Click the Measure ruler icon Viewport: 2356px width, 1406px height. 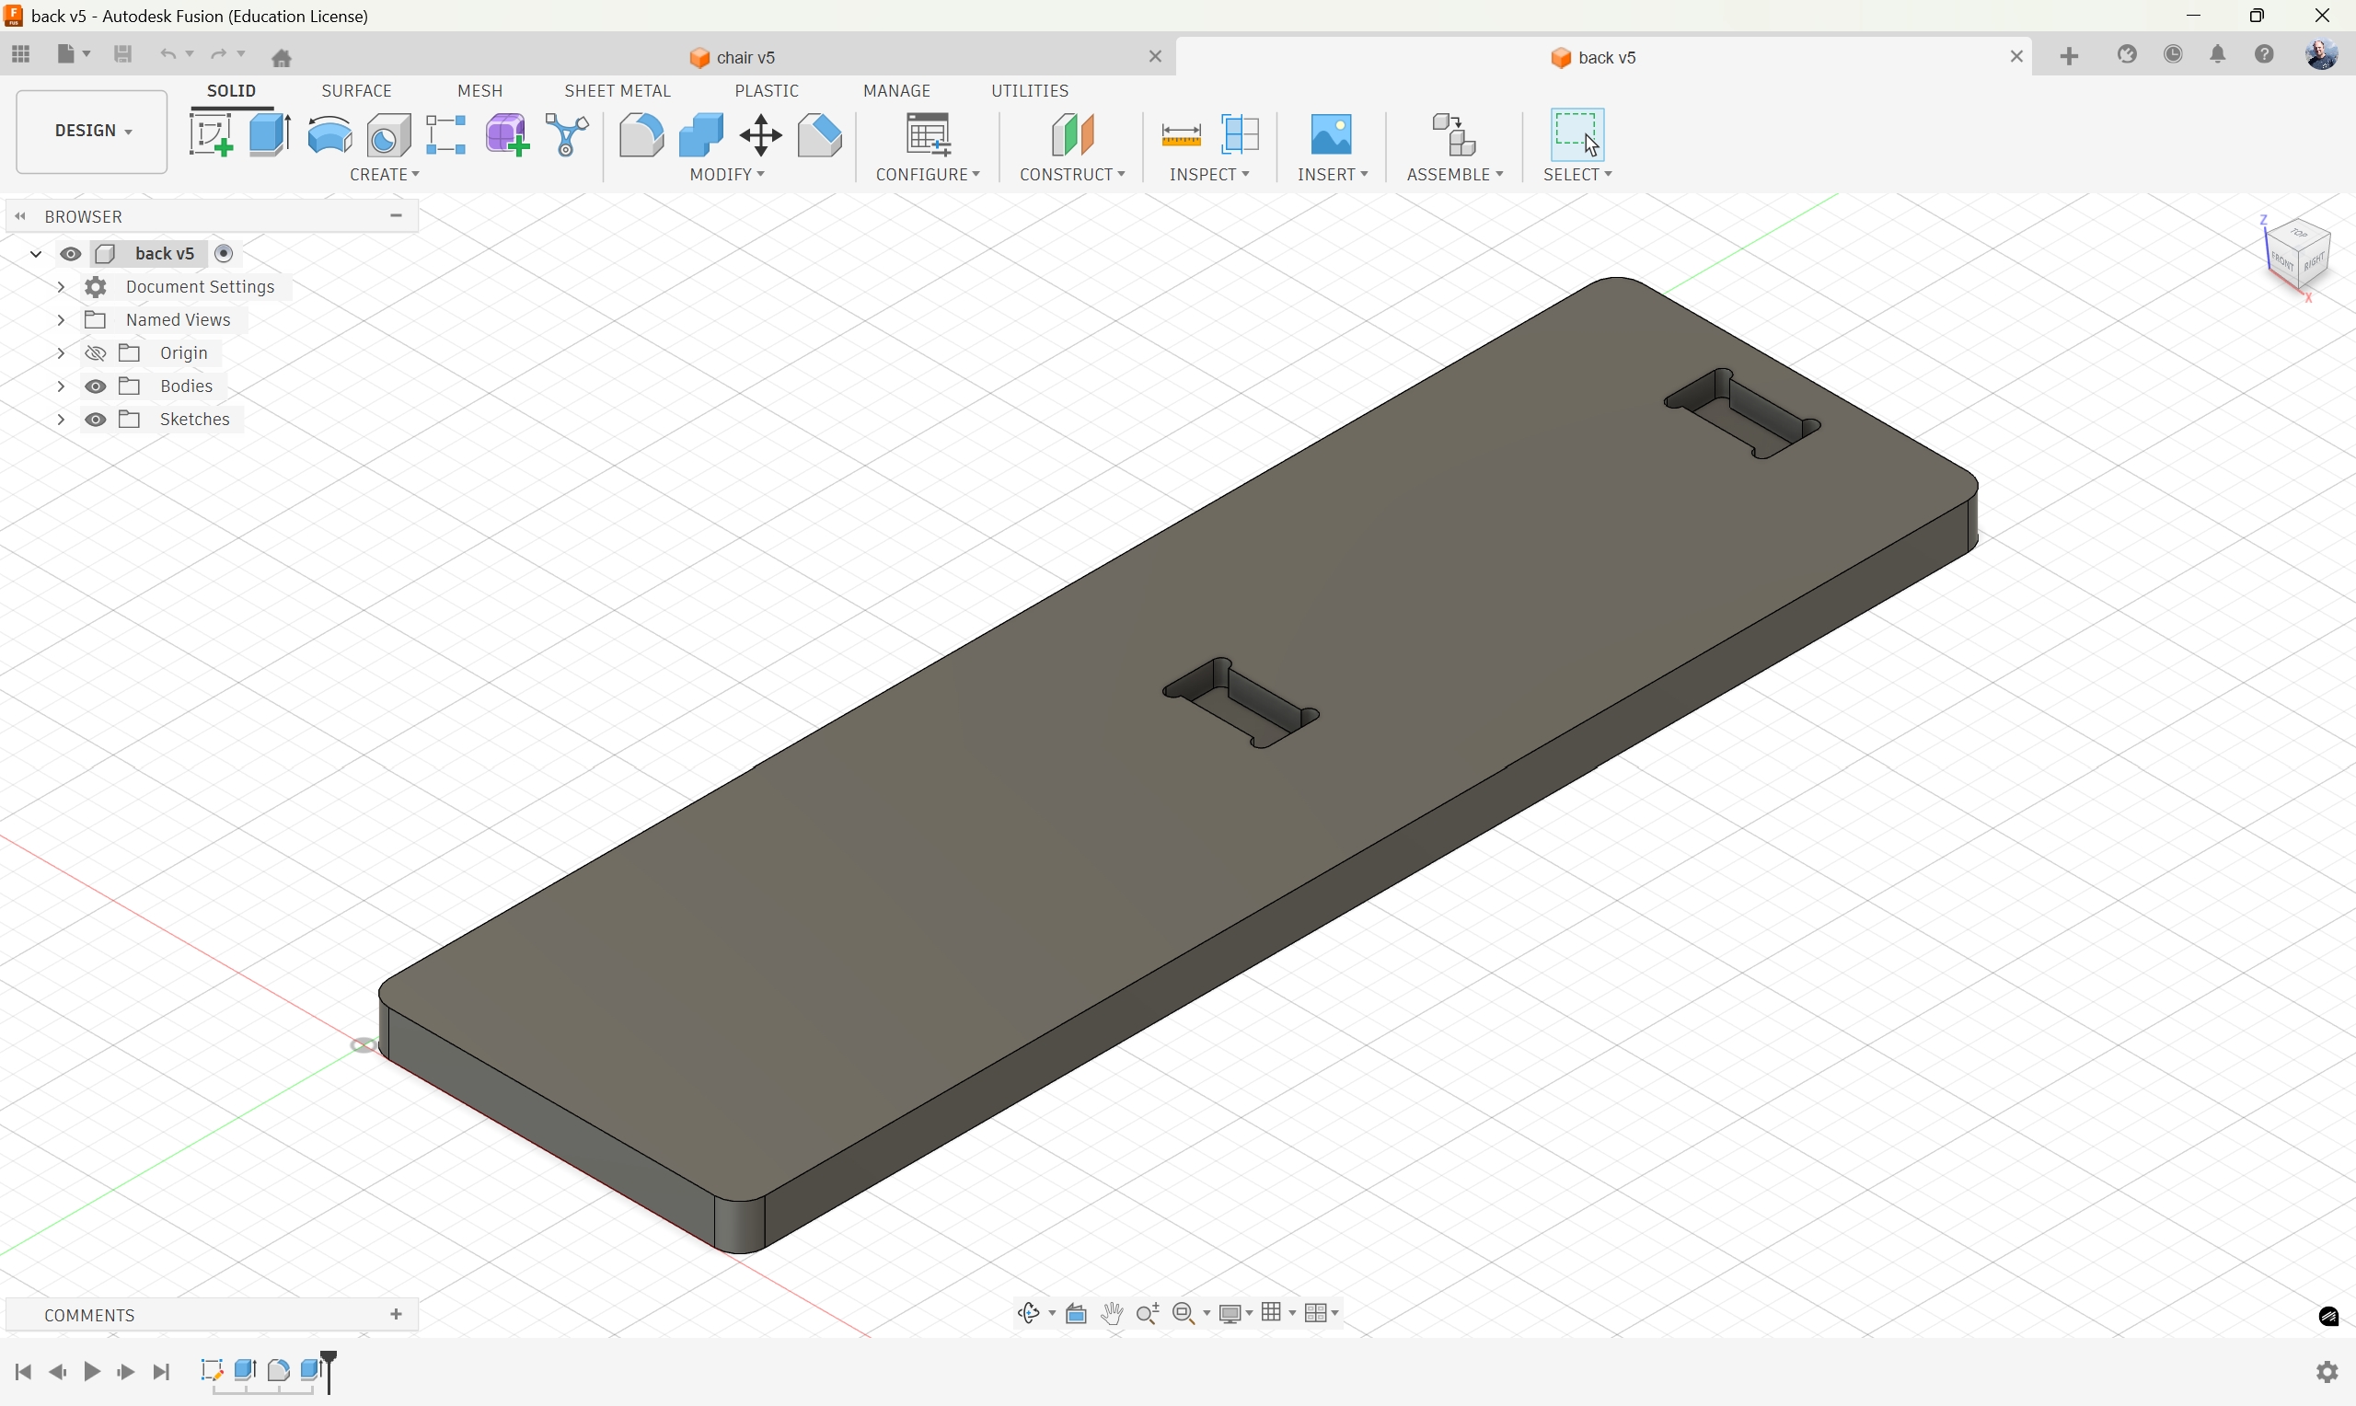click(x=1181, y=135)
